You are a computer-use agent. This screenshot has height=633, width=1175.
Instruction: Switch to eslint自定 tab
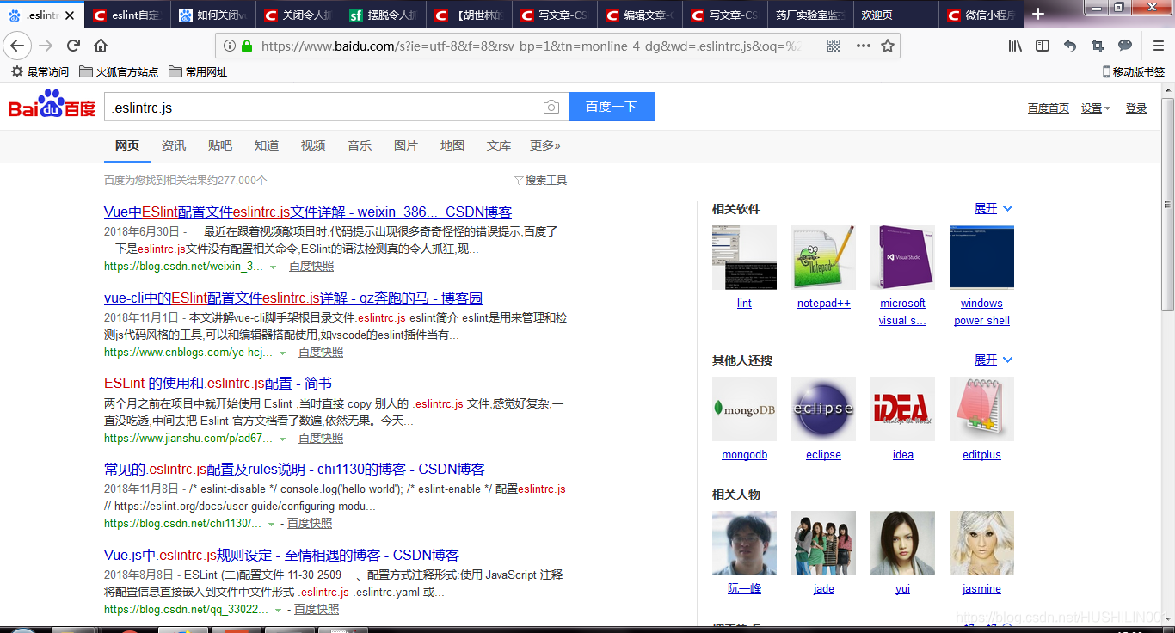[x=127, y=15]
